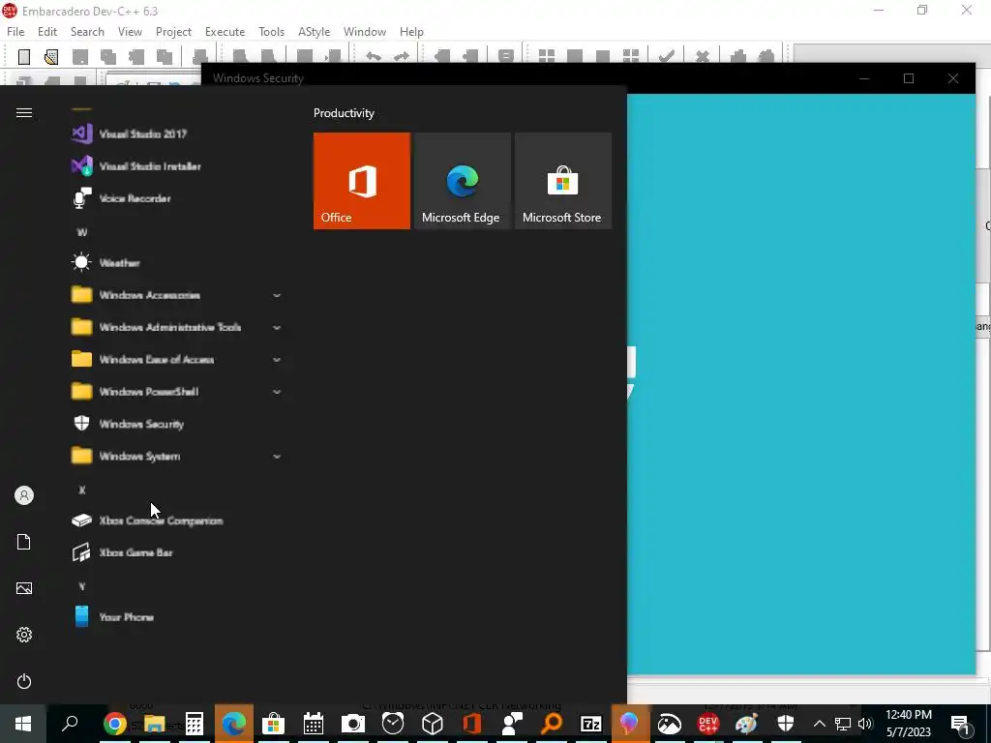Open Pictures from the Start sidebar
This screenshot has width=991, height=743.
click(x=24, y=588)
